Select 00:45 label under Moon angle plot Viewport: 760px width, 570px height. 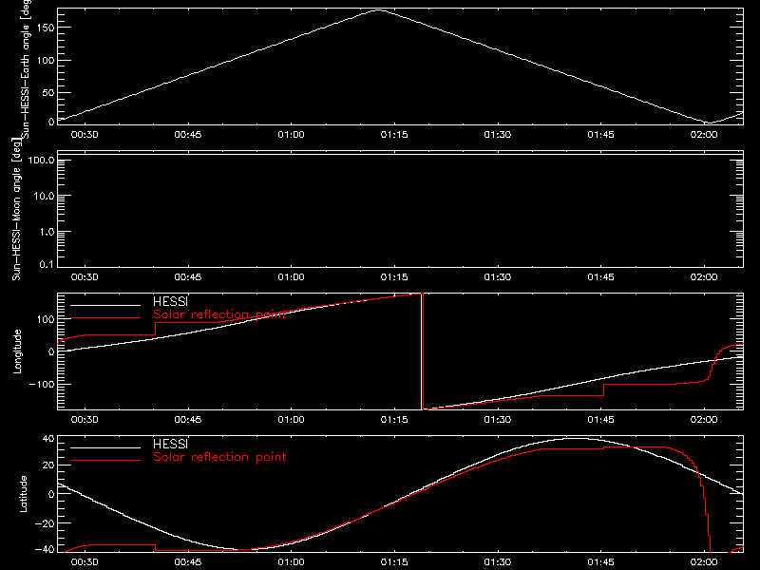pos(187,276)
